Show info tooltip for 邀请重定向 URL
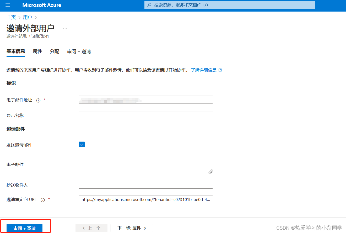 click(43, 200)
